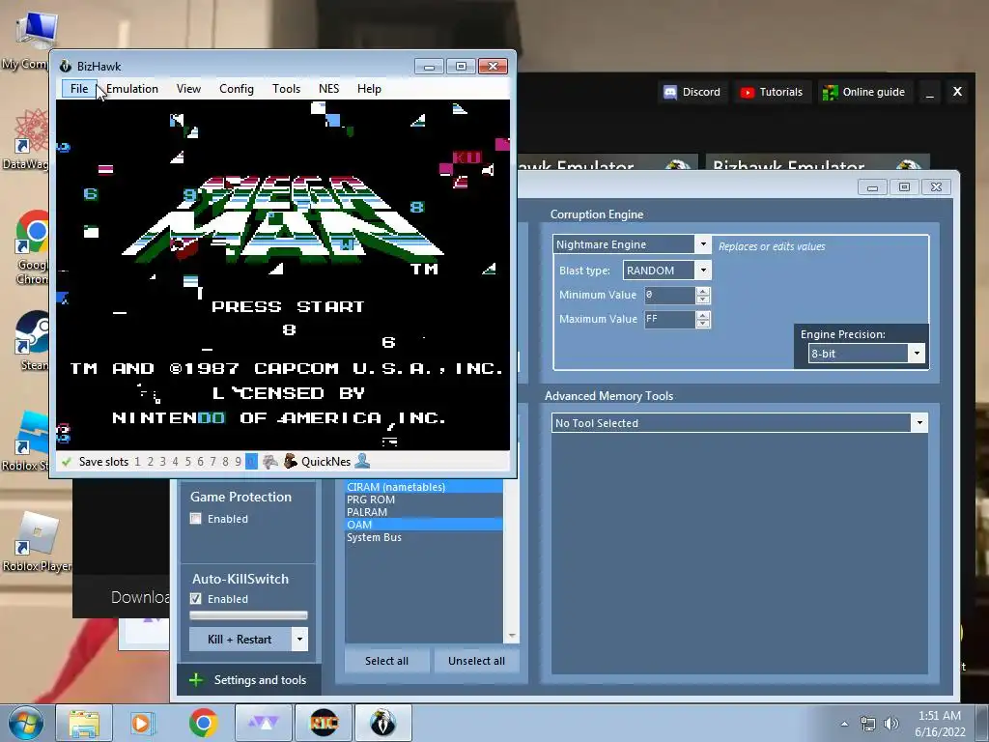The width and height of the screenshot is (989, 742).
Task: Disable Auto-KillSwitch Enabled checkbox
Action: click(x=195, y=599)
